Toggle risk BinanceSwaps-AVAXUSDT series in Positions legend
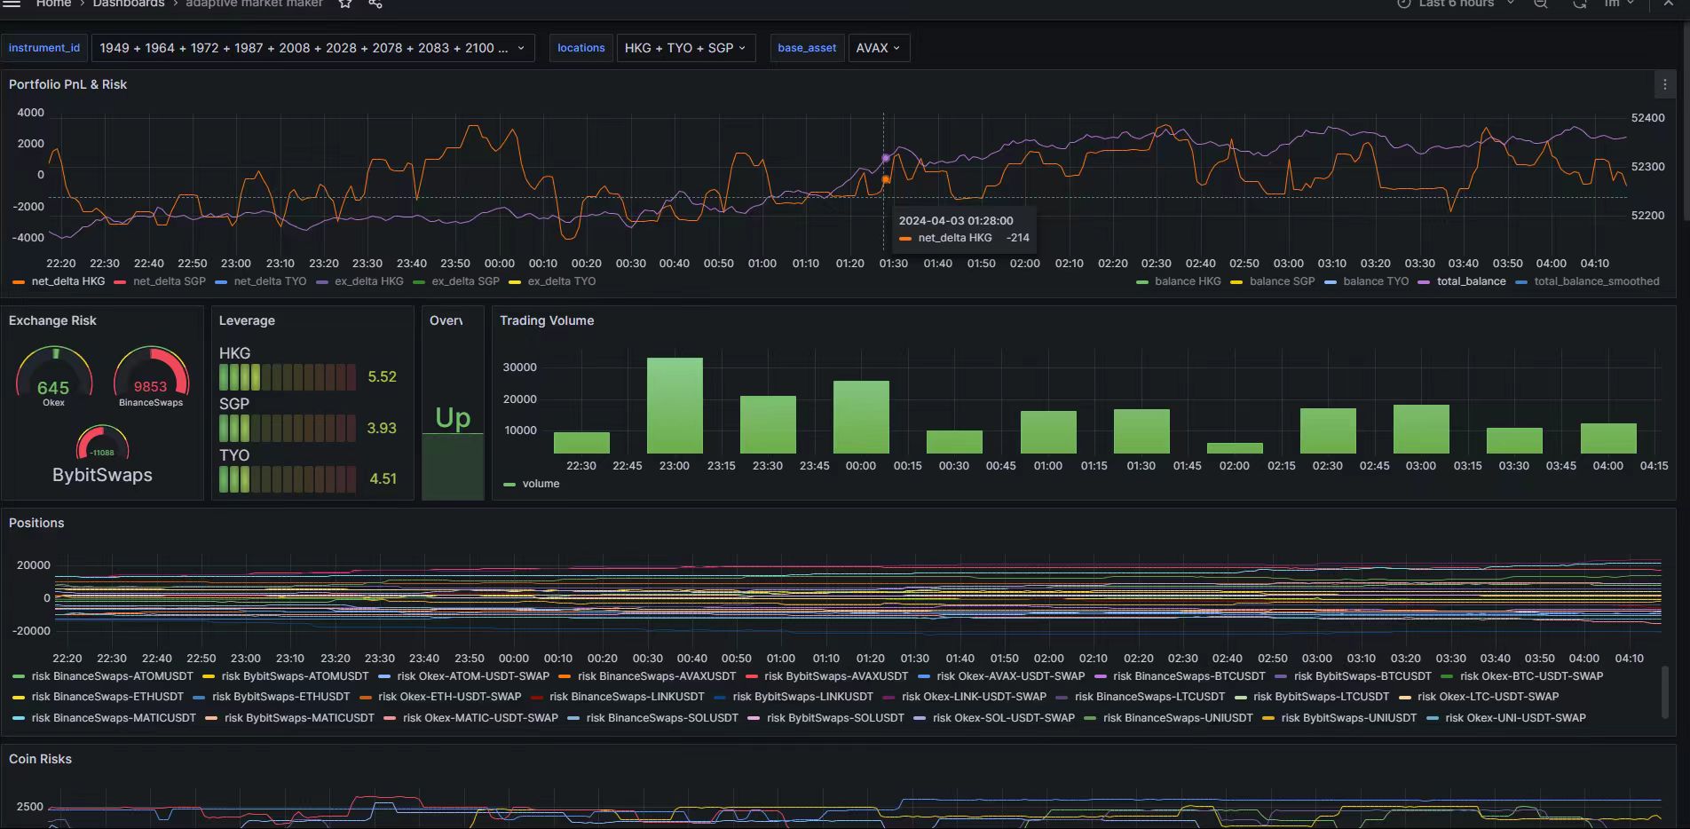Image resolution: width=1690 pixels, height=829 pixels. (x=656, y=676)
